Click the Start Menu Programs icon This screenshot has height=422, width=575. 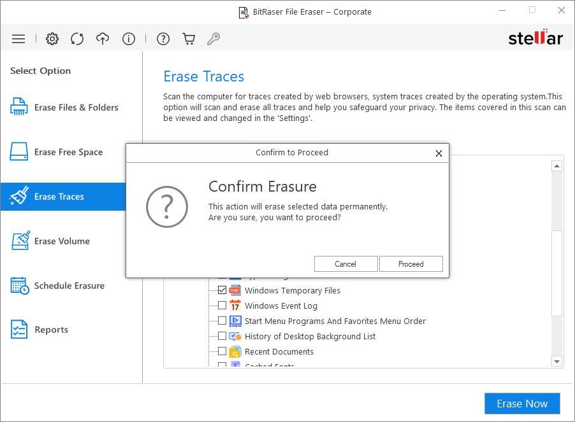[235, 321]
